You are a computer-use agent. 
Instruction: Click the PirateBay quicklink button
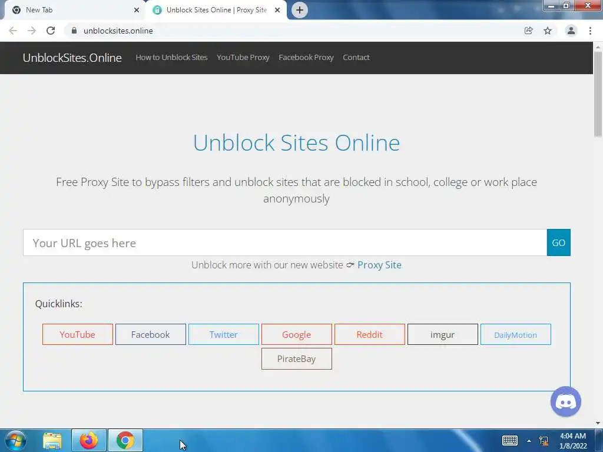pyautogui.click(x=297, y=358)
